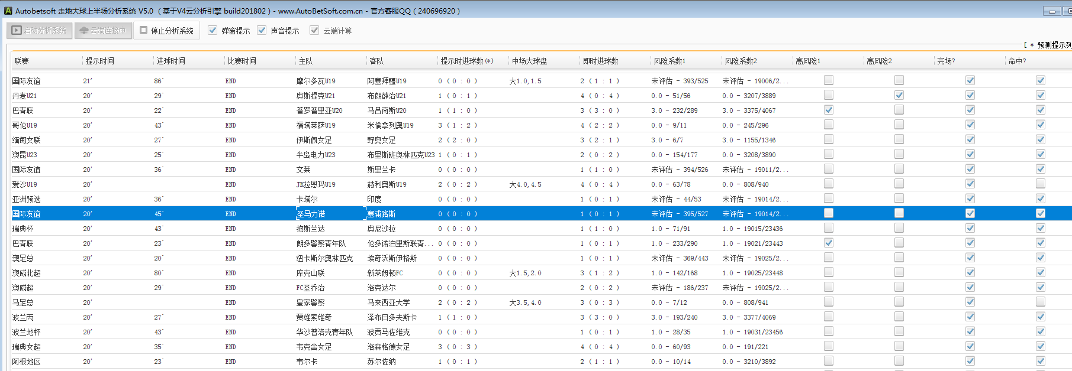Uncheck 高风险1 box for 普罗普里亚U20 row
This screenshot has height=371, width=1072.
829,110
